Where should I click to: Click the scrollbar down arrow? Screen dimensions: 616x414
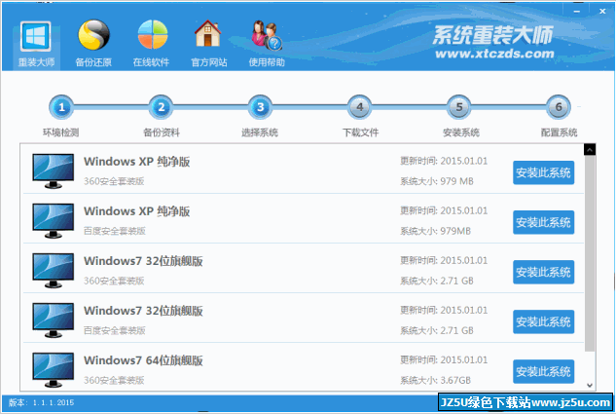click(x=590, y=386)
